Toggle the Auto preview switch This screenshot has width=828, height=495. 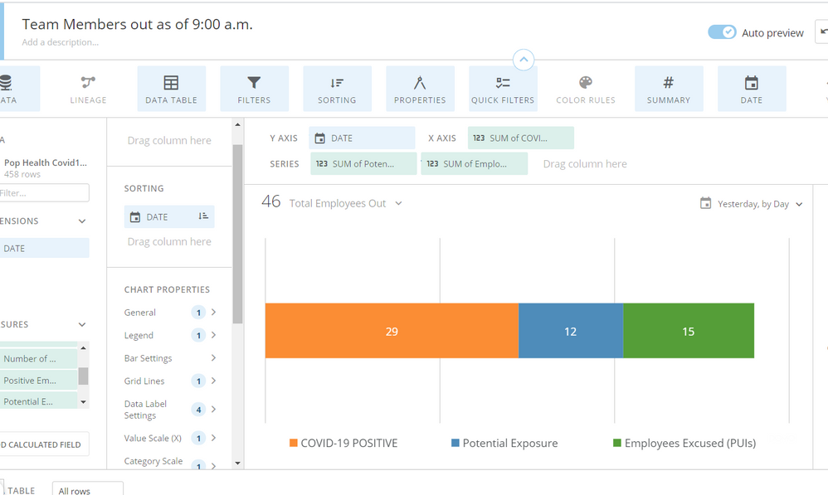pyautogui.click(x=722, y=32)
